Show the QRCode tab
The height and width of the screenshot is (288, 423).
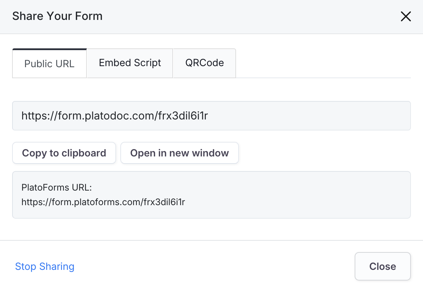tap(204, 63)
